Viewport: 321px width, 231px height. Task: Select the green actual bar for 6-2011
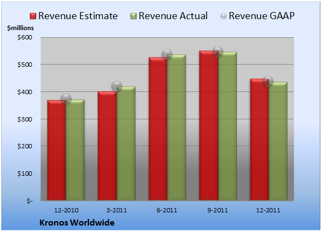pyautogui.click(x=176, y=128)
